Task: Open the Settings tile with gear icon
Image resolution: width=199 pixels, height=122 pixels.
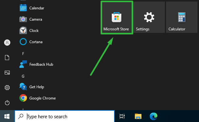Action: 149,17
